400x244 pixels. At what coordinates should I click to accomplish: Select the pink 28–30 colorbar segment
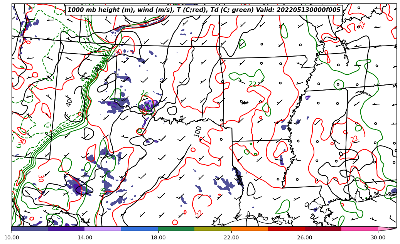359,229
